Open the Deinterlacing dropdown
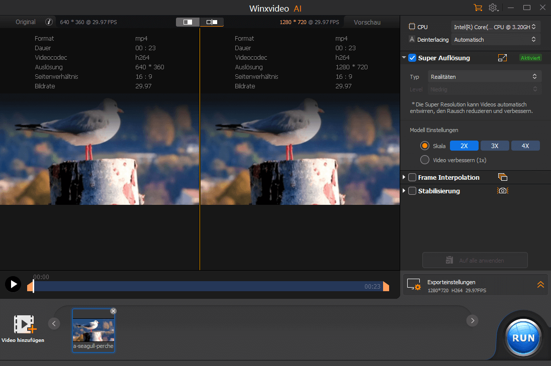The width and height of the screenshot is (551, 366). tap(495, 39)
